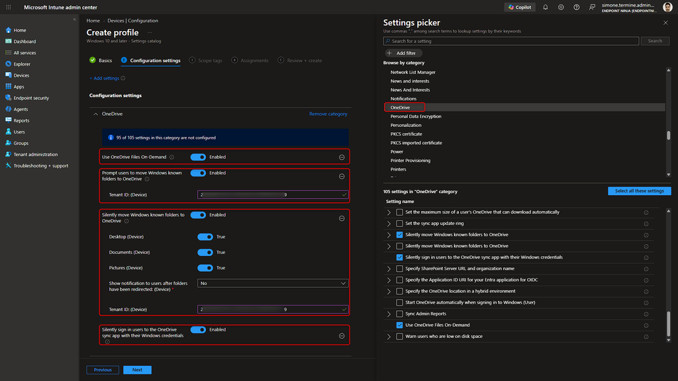The image size is (678, 381).
Task: Open the ellipsis menu beside Create profile
Action: 150,33
